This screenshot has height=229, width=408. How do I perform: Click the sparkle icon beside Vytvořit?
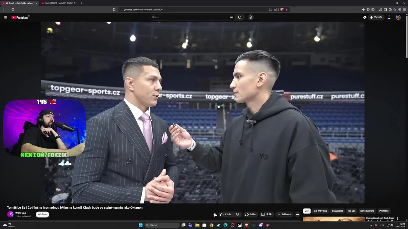pyautogui.click(x=365, y=17)
